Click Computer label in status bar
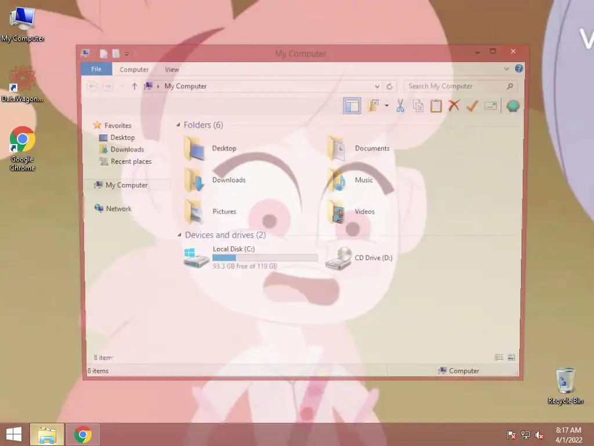 click(x=464, y=371)
